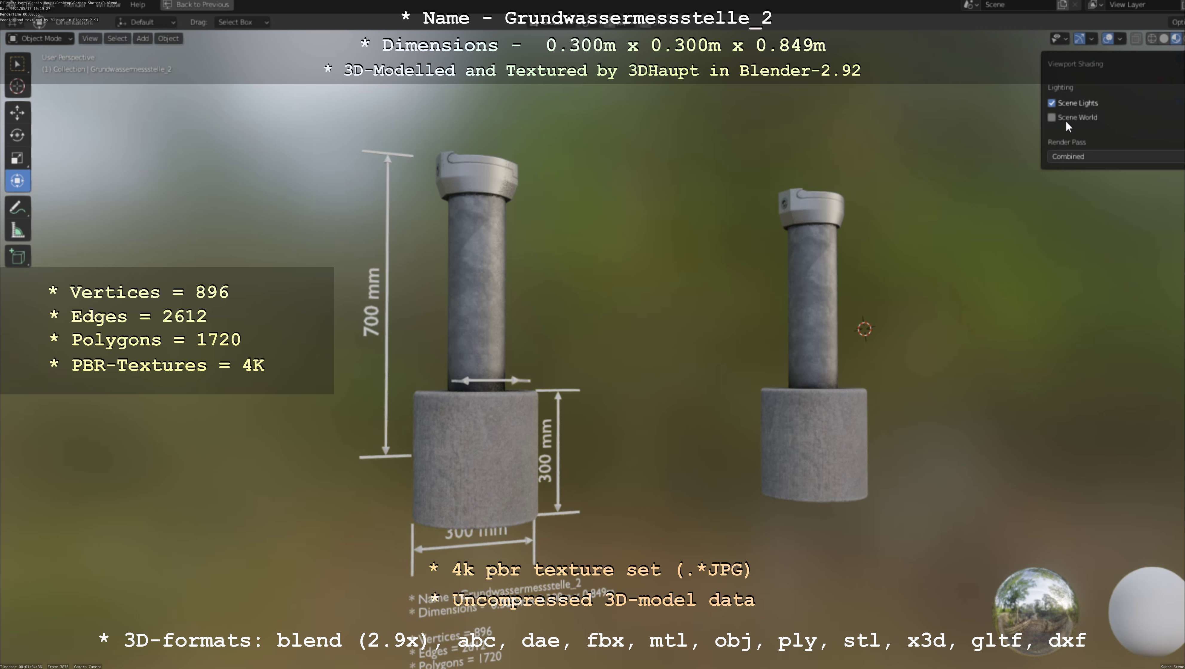Image resolution: width=1185 pixels, height=669 pixels.
Task: Click the Render Pass label
Action: (1067, 142)
